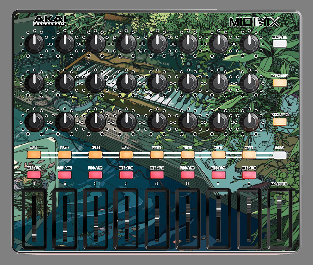Toggle the MUTE button for channel 8
313x265 pixels.
pyautogui.click(x=249, y=155)
